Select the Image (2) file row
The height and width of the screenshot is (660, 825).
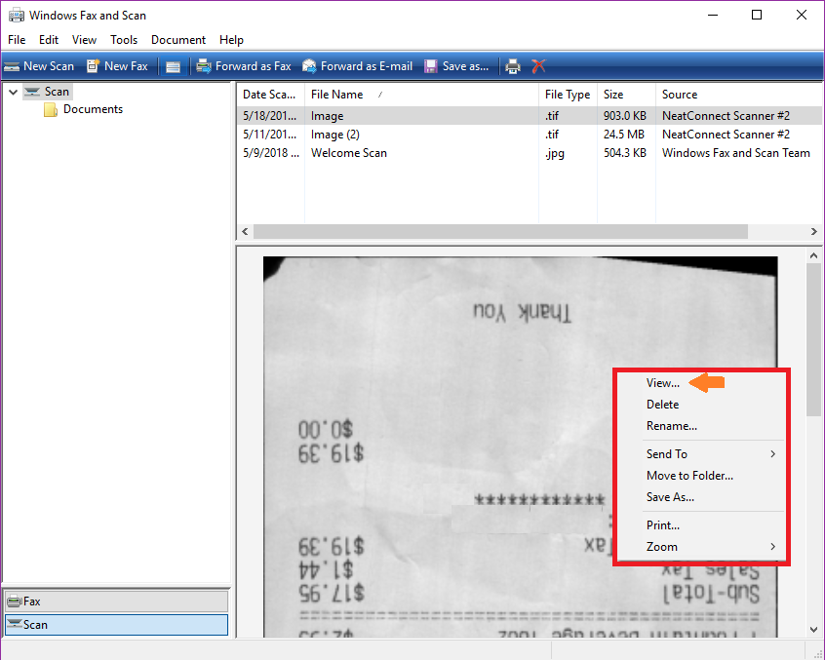(529, 135)
